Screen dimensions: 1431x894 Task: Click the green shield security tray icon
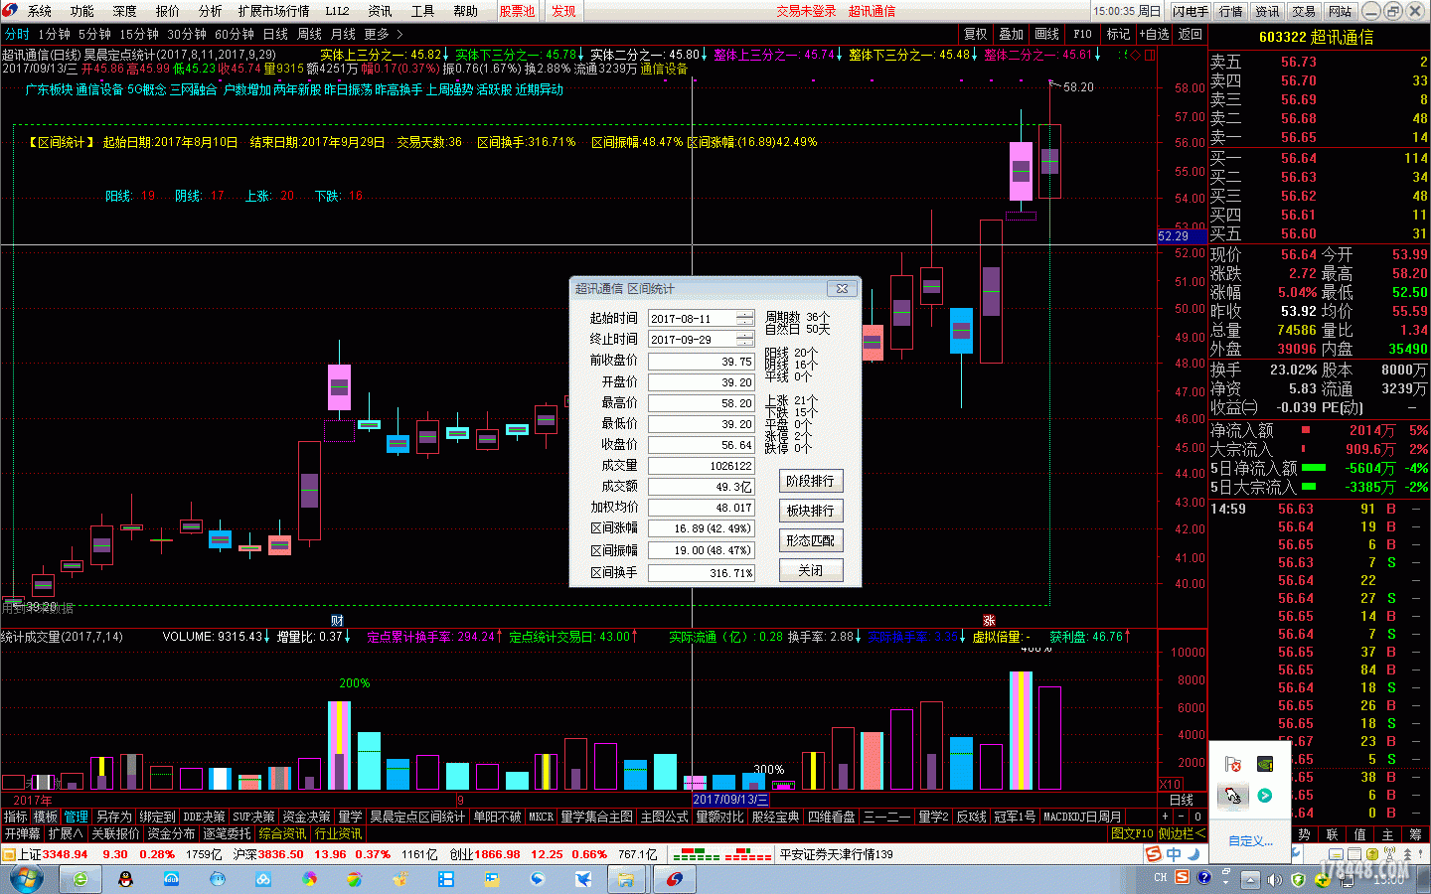point(1298,879)
